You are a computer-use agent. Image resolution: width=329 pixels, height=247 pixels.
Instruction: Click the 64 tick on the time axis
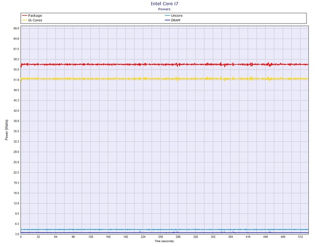[55, 237]
